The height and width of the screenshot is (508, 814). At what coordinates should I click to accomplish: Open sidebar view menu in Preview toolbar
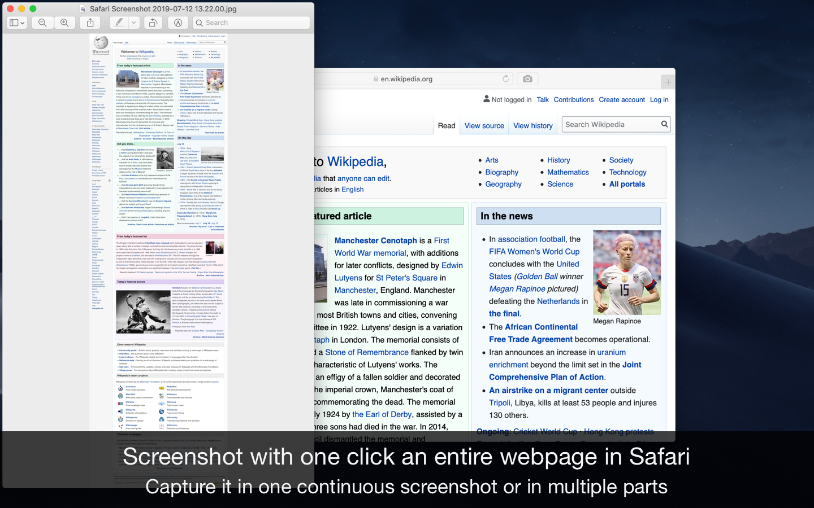point(17,23)
